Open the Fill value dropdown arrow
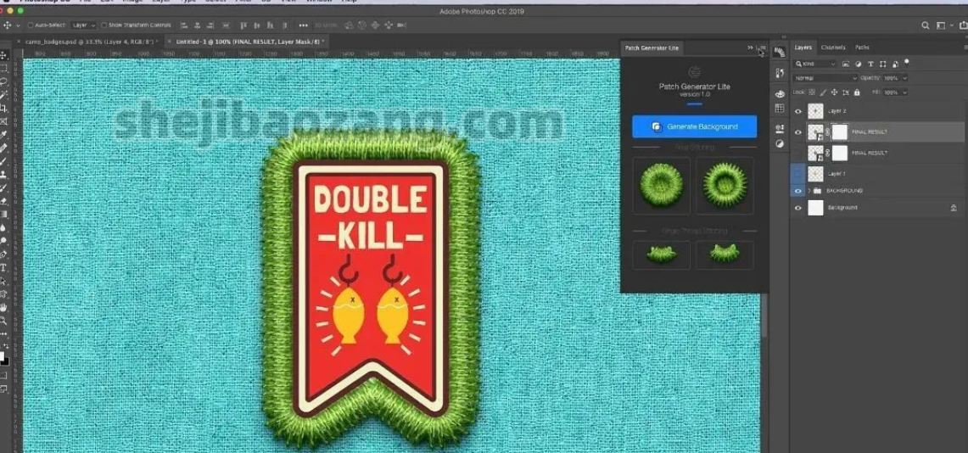The image size is (968, 453). 904,92
